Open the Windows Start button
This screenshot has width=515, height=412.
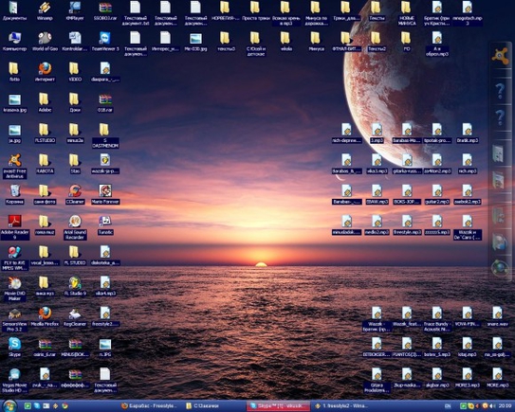(9, 406)
